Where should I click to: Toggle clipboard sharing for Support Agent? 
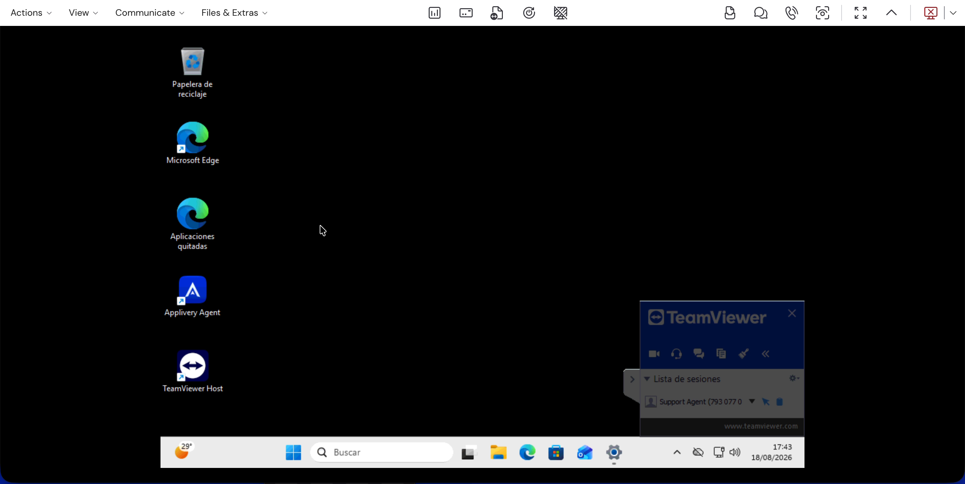(x=780, y=402)
